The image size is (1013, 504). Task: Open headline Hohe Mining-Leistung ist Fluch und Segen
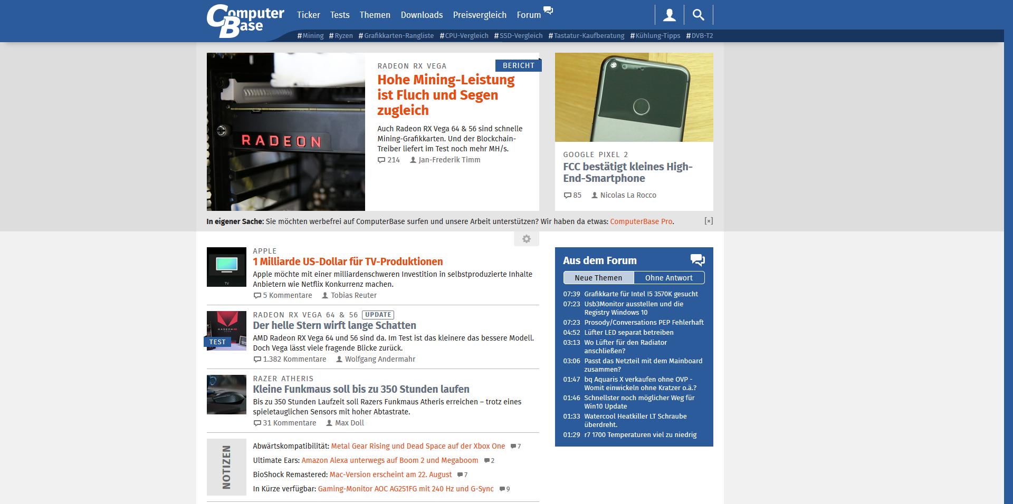(446, 95)
